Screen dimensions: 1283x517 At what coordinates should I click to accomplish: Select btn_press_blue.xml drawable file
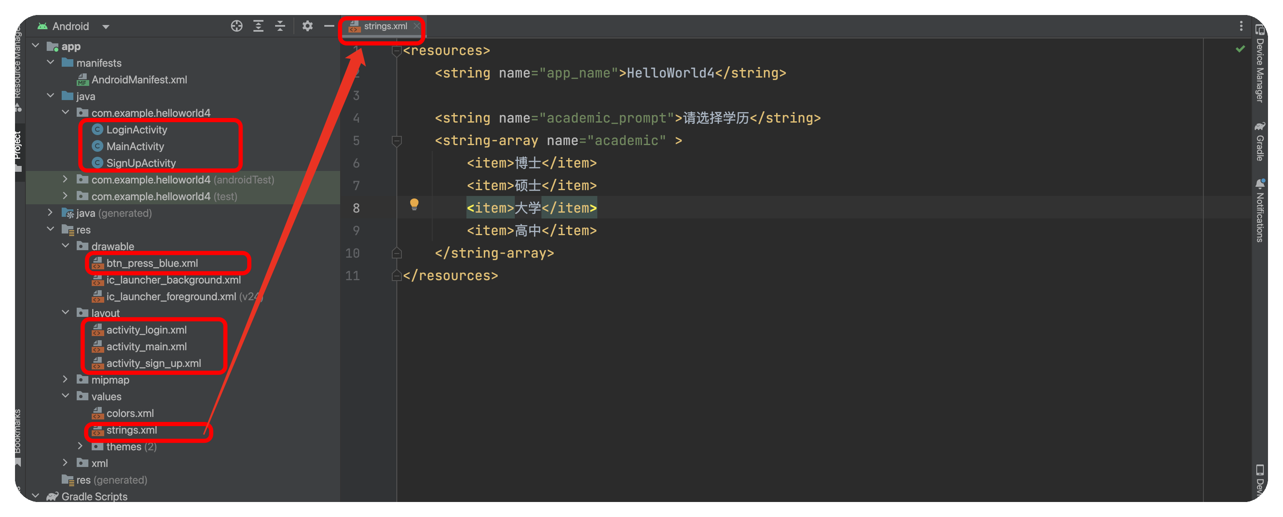tap(145, 263)
